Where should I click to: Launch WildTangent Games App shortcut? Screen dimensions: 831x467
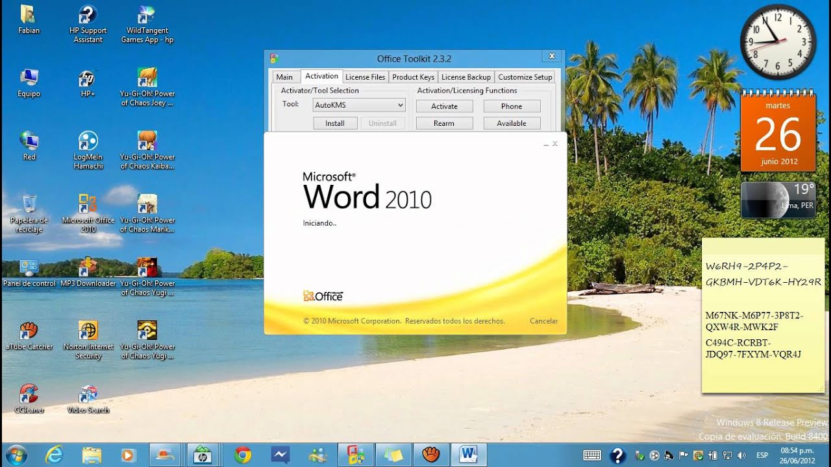click(x=147, y=24)
